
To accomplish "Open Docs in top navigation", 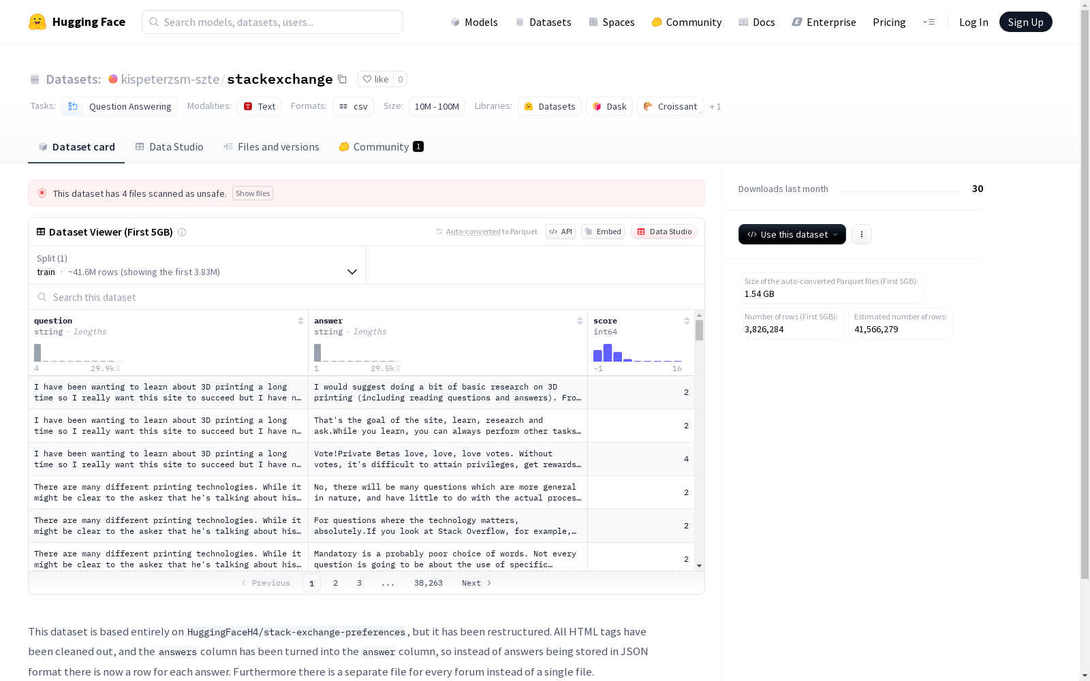I will coord(757,22).
